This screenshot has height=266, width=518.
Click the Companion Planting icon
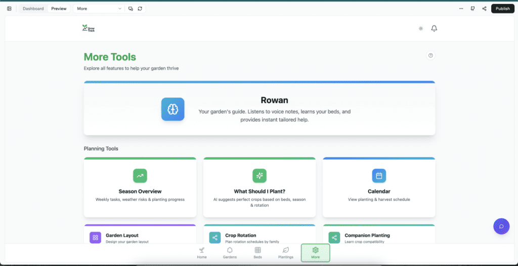coord(334,237)
